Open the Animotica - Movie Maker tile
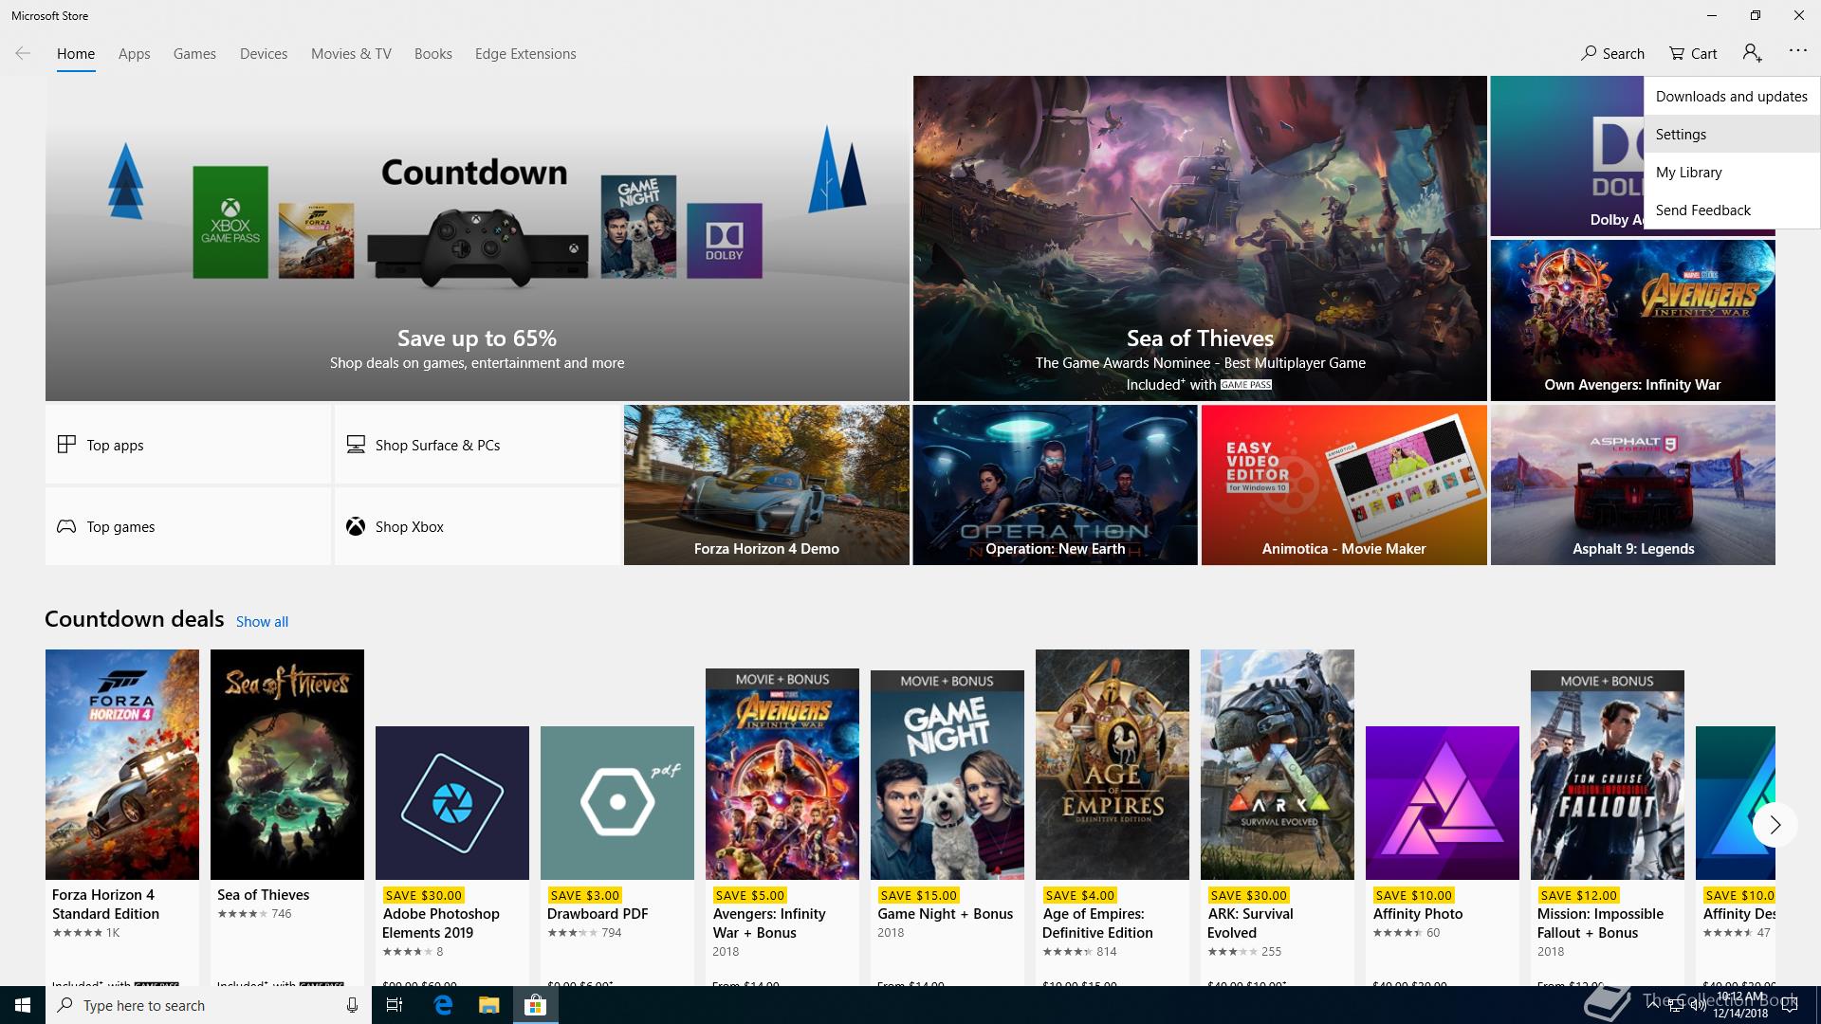 click(x=1344, y=485)
